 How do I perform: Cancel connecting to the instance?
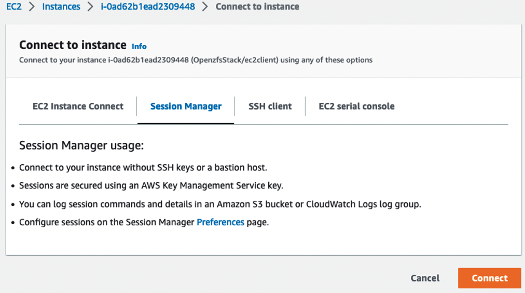point(425,278)
